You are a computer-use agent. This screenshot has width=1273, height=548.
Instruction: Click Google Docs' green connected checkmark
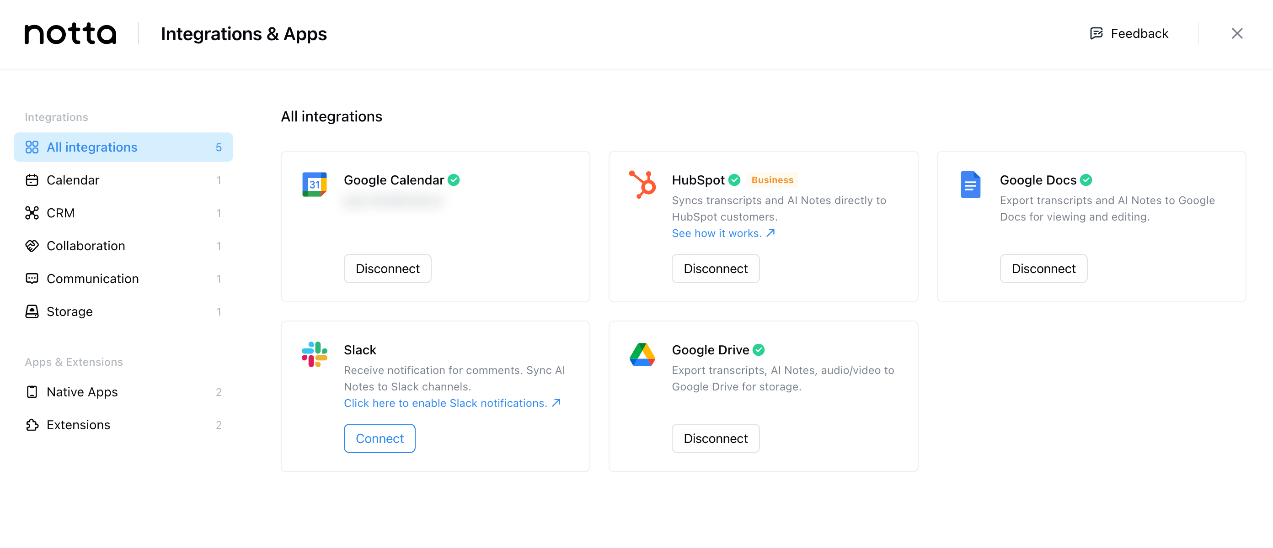(1086, 180)
